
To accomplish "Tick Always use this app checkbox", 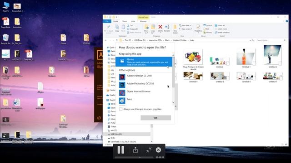I will [121, 109].
